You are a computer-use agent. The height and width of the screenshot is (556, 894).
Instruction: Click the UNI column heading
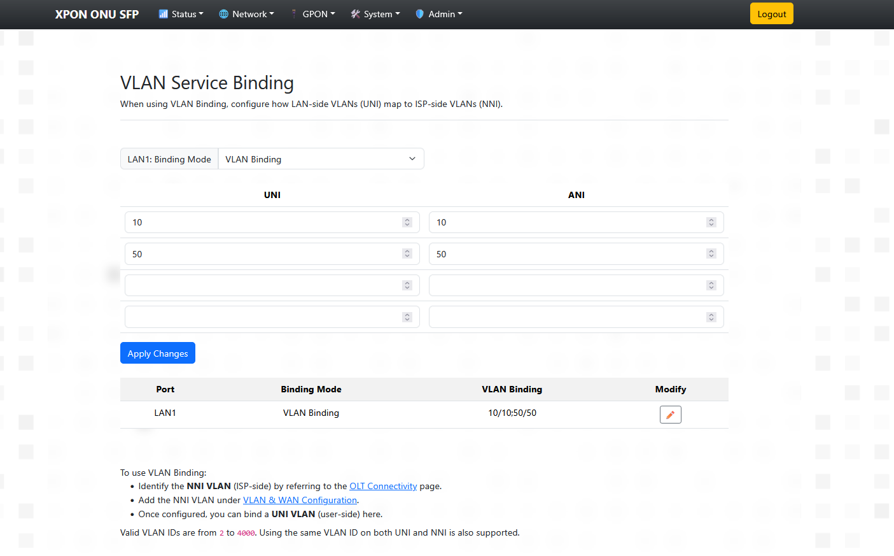[272, 195]
